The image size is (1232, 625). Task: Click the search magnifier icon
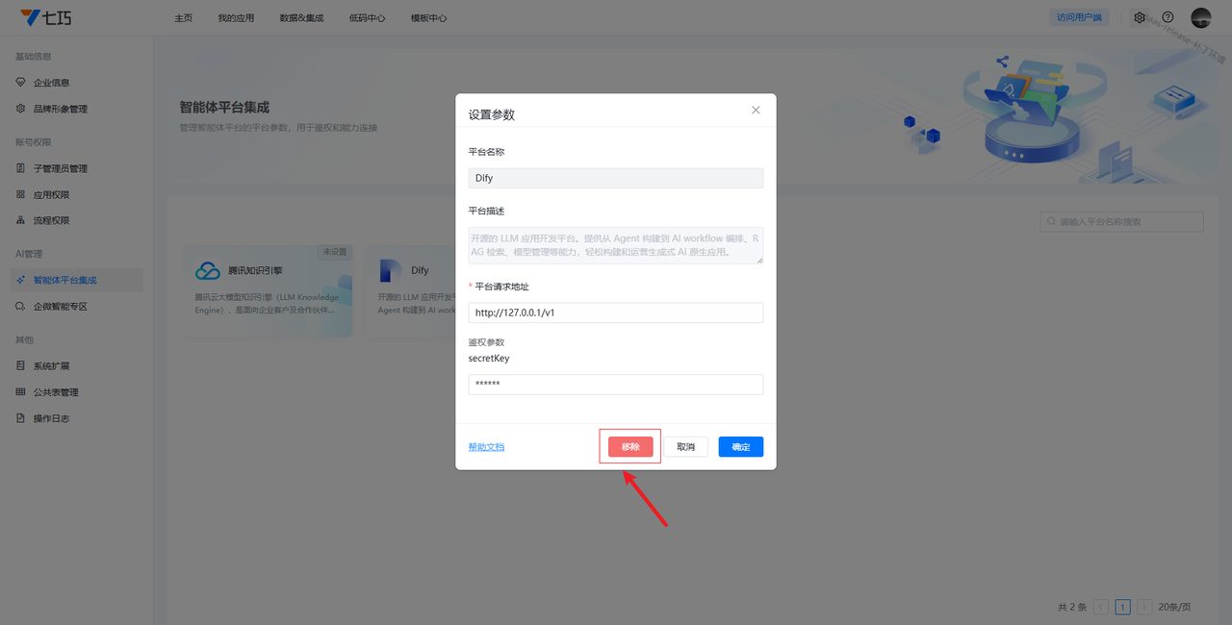point(1050,222)
